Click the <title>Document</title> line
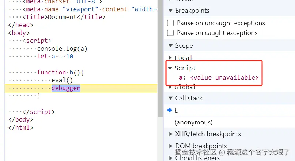This screenshot has width=295, height=161. point(64,17)
